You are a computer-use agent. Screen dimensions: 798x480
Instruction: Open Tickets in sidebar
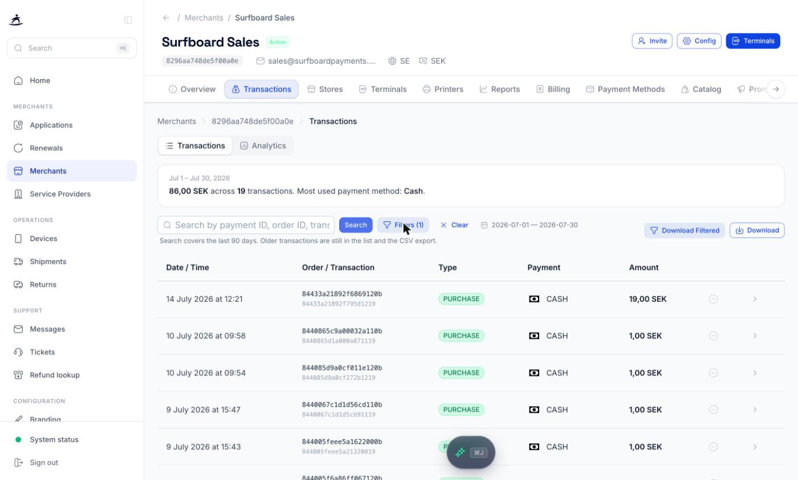pos(72,352)
